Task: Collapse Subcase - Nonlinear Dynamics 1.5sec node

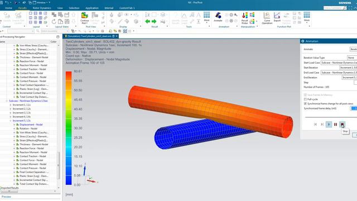Action: (7, 101)
